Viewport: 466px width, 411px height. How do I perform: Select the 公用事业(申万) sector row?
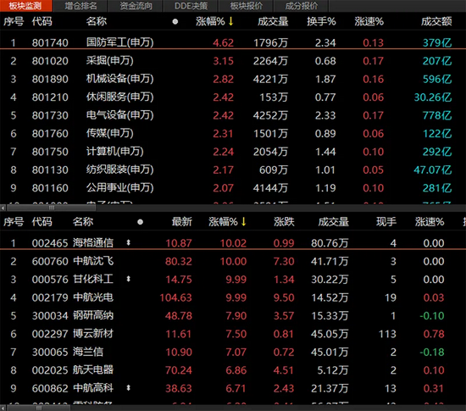pyautogui.click(x=233, y=188)
